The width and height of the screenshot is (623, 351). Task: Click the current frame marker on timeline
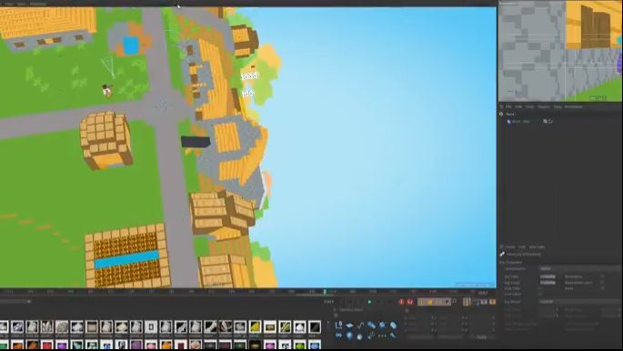[x=325, y=292]
